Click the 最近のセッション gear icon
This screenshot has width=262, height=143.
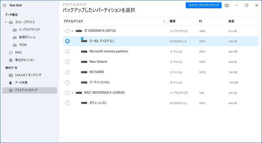pyautogui.click(x=11, y=60)
